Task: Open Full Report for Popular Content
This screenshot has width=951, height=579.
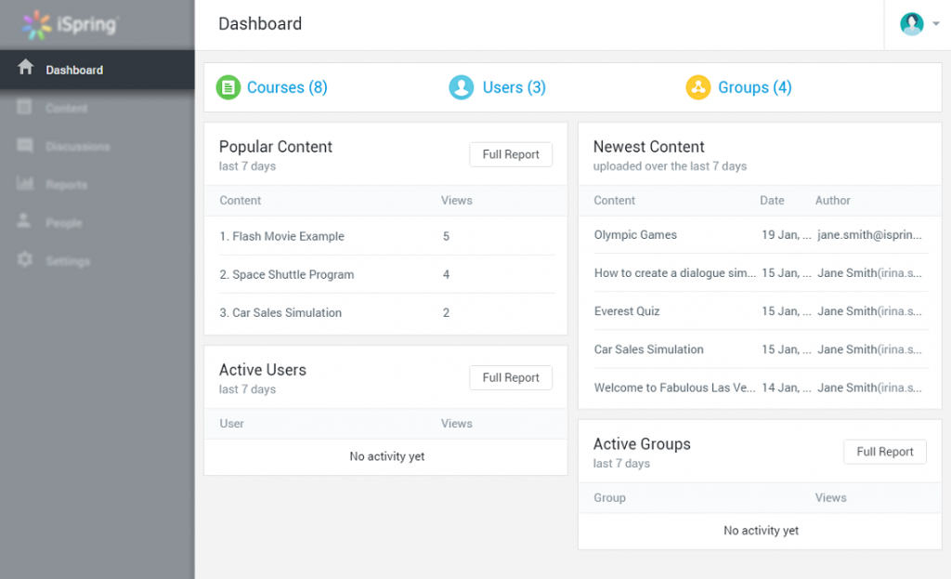Action: [511, 154]
